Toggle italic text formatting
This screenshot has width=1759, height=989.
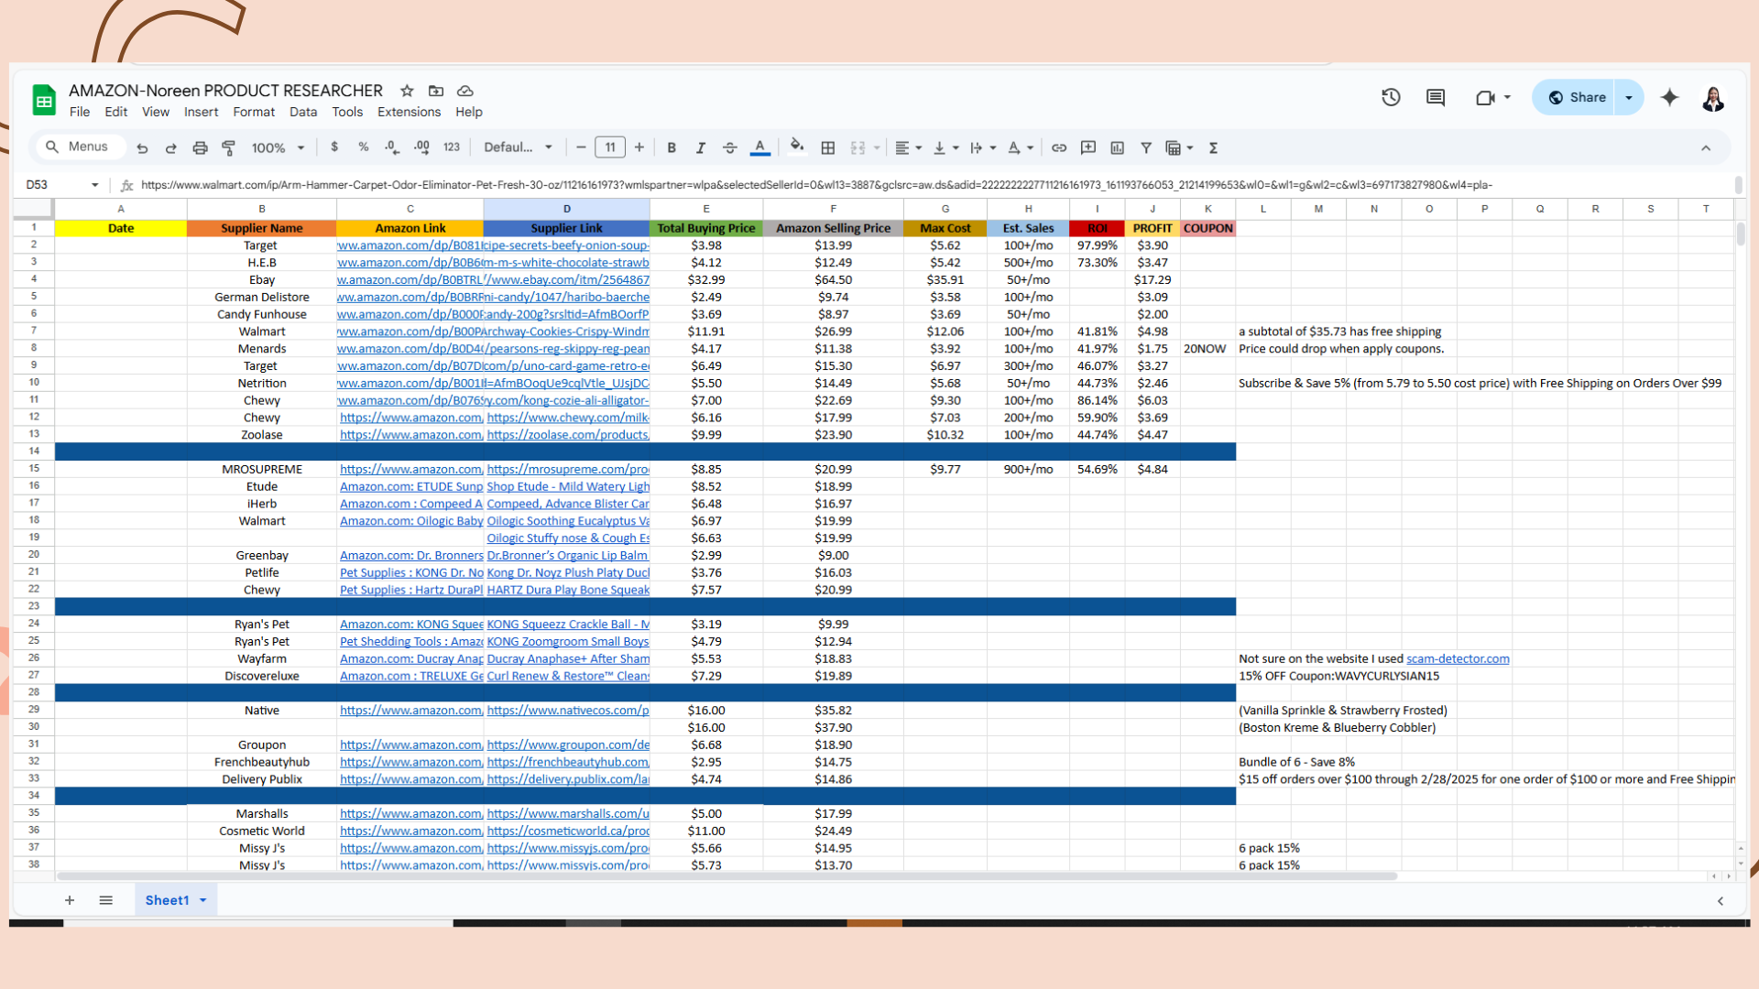(701, 147)
